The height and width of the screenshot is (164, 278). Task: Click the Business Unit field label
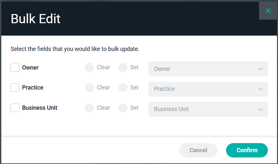pos(40,108)
